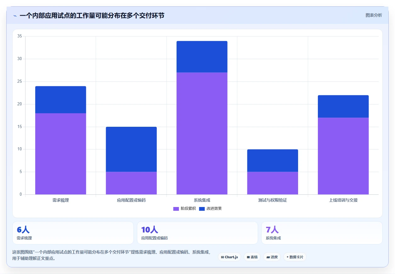Click the purple segment of 需求梳理 bar
Viewport: 395px width, 274px height.
(60, 154)
